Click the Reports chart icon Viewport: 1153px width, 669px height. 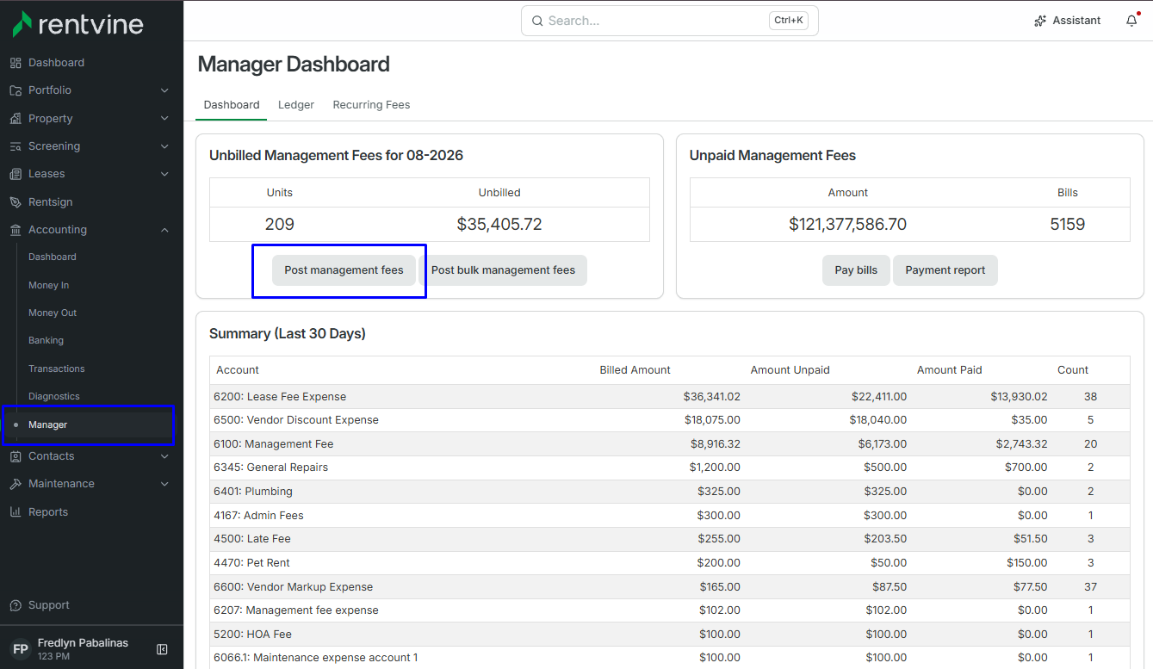tap(15, 512)
